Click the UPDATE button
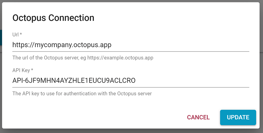The image size is (263, 133). [x=238, y=117]
